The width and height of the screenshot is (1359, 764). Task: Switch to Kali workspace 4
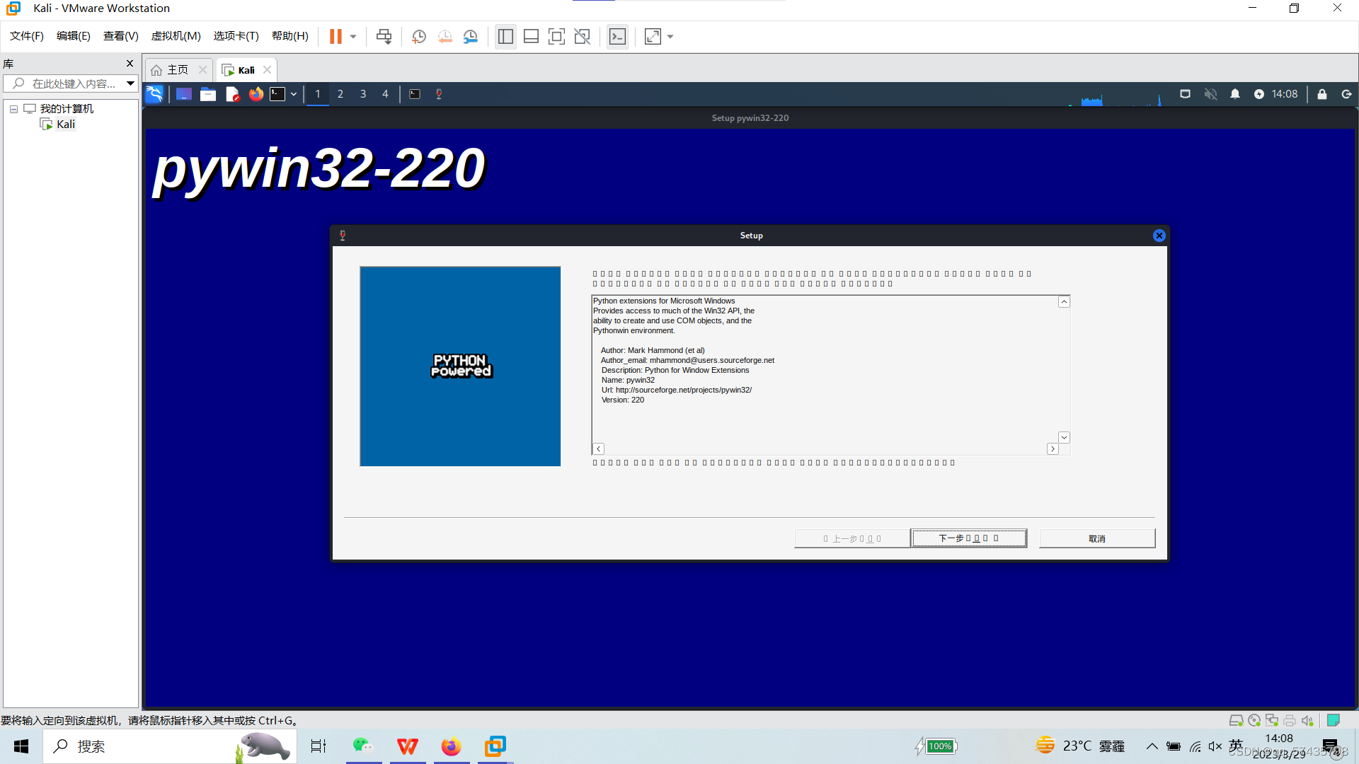(x=386, y=94)
